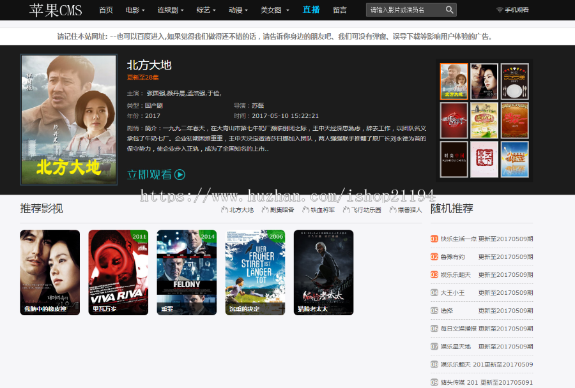The width and height of the screenshot is (575, 388).
Task: Select the orange-bordered 北方大地 grid thumbnail
Action: (x=454, y=81)
